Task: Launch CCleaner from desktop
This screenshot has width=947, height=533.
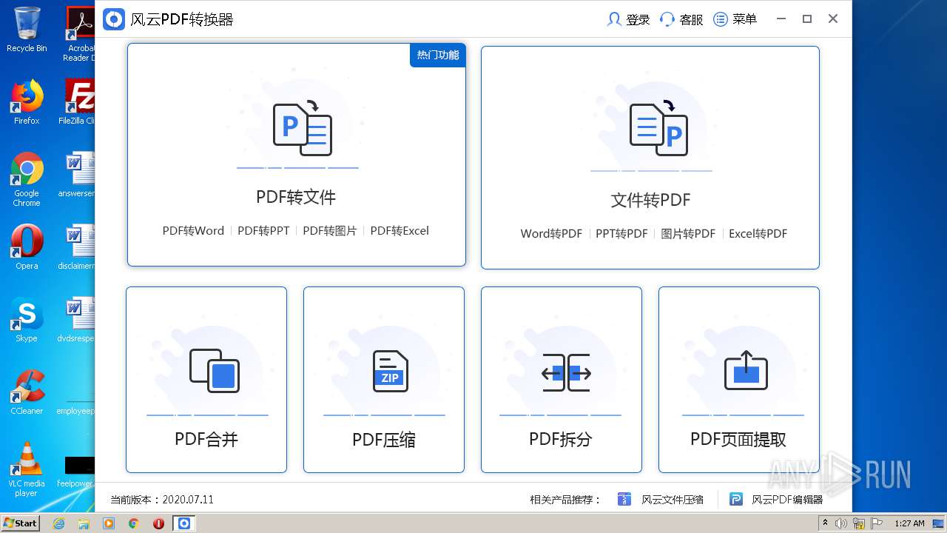Action: coord(27,392)
